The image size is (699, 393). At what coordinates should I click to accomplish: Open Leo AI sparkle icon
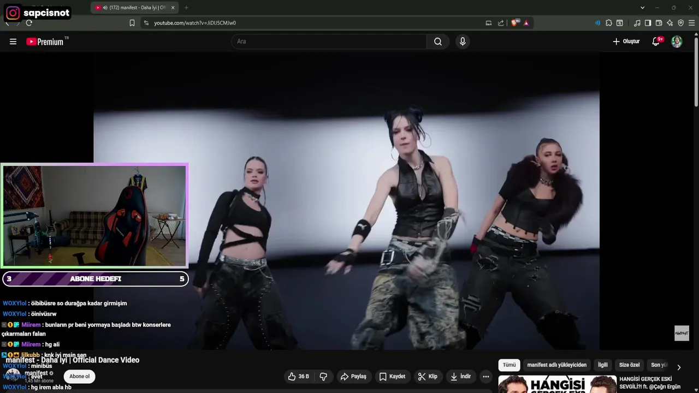670,23
